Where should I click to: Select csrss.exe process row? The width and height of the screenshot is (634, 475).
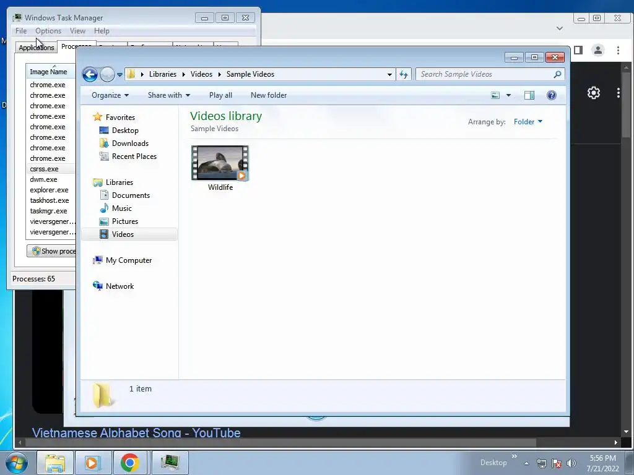pyautogui.click(x=51, y=169)
